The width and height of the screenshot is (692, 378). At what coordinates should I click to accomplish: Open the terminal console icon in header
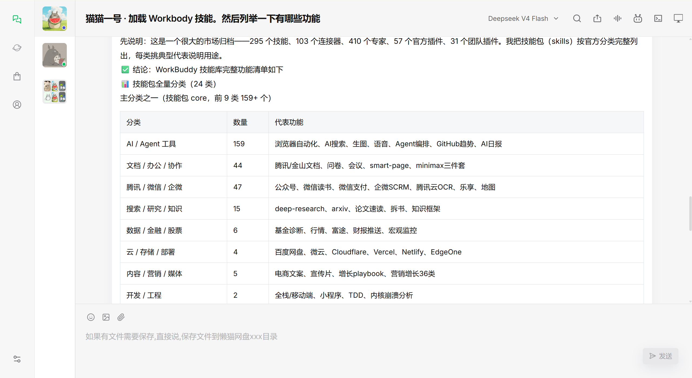coord(658,18)
